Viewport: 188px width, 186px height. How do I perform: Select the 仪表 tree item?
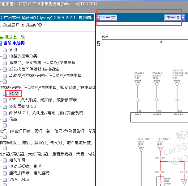pos(13,119)
